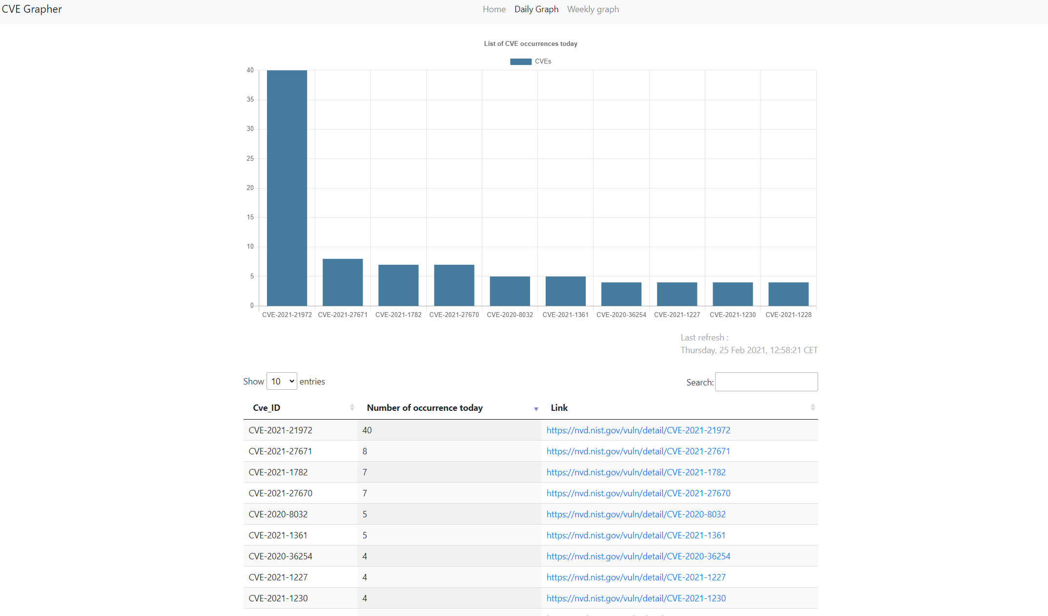The height and width of the screenshot is (616, 1048).
Task: Switch to the Weekly graph page
Action: tap(593, 9)
